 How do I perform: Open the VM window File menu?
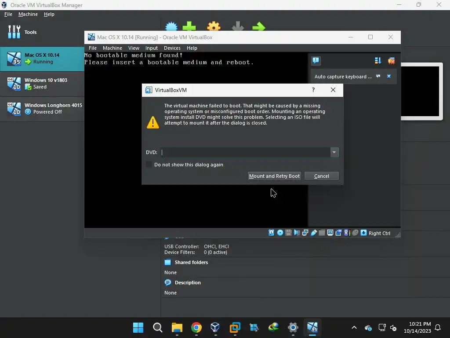[x=93, y=48]
